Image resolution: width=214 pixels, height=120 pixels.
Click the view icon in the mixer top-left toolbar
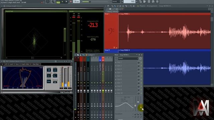(78, 55)
